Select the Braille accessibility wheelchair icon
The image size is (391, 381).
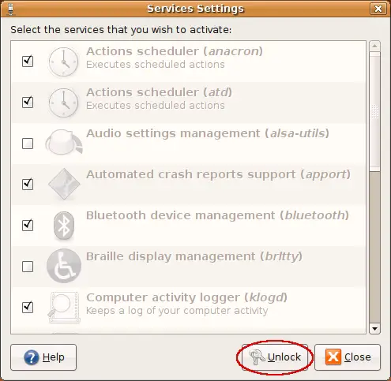coord(64,266)
